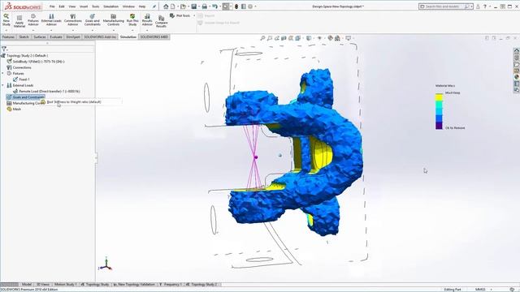Click the Select cursor tool icon
Image resolution: width=520 pixels, height=292 pixels.
coord(226,6)
